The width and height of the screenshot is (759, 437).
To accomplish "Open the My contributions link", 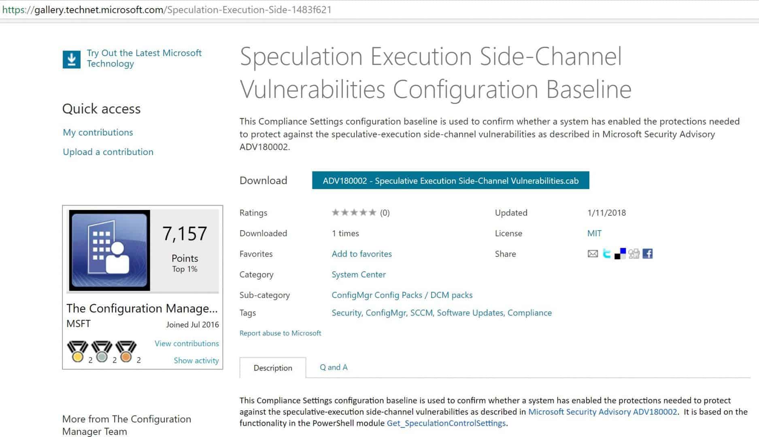I will coord(98,132).
